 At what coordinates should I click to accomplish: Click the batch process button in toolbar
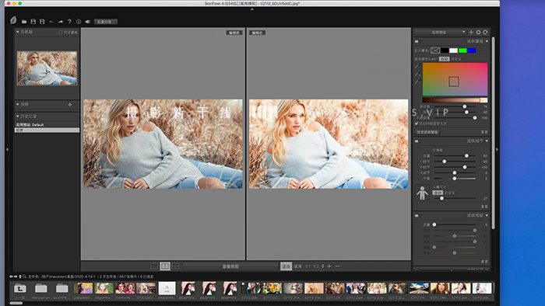point(106,22)
